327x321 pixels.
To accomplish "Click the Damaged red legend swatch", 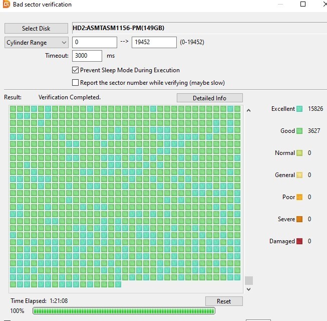I will [299, 241].
